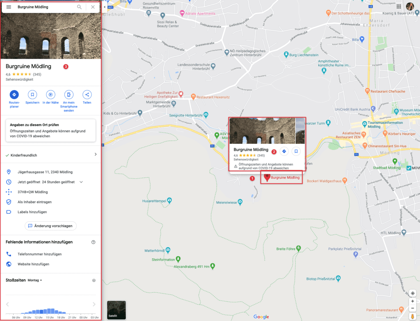The image size is (420, 321).
Task: Select Meiereiwiese marker
Action: tap(240, 202)
